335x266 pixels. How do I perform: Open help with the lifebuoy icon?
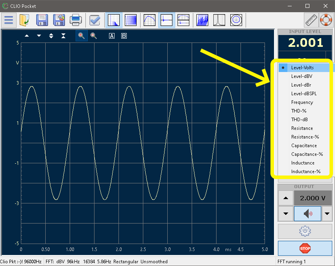pos(326,20)
